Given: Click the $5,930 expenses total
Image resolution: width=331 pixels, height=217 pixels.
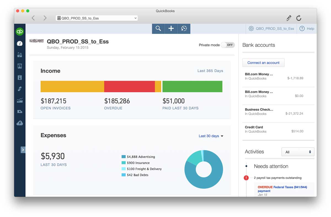Looking at the screenshot, I should click(53, 156).
